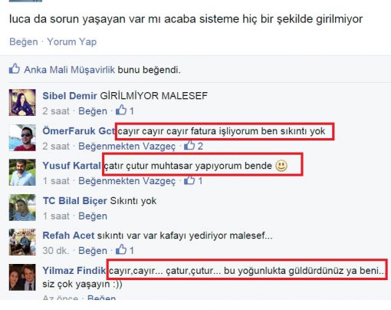Open Anka Mali Müşavirlik page link
This screenshot has width=391, height=310.
(70, 70)
